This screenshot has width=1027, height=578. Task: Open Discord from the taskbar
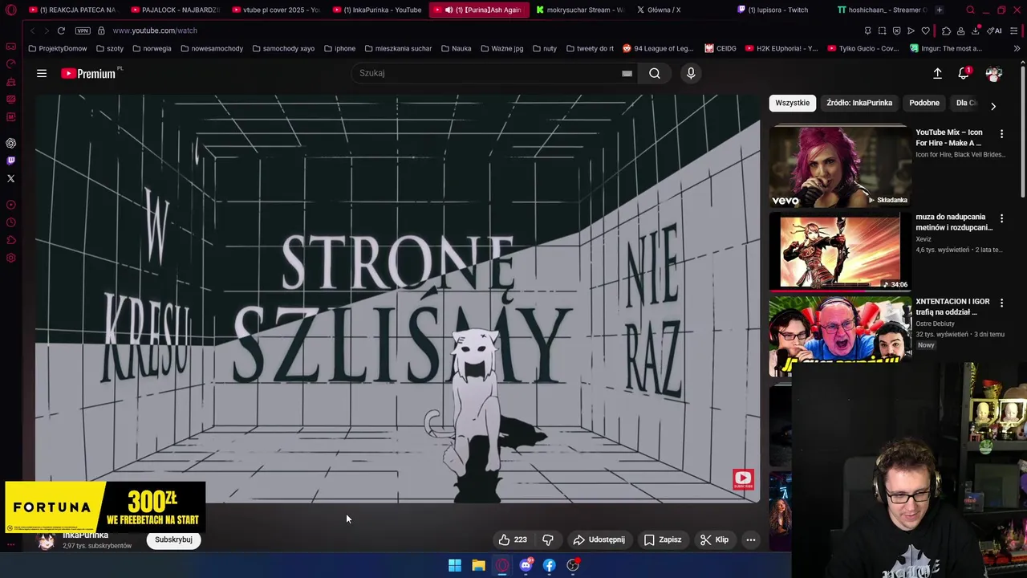[x=526, y=565]
